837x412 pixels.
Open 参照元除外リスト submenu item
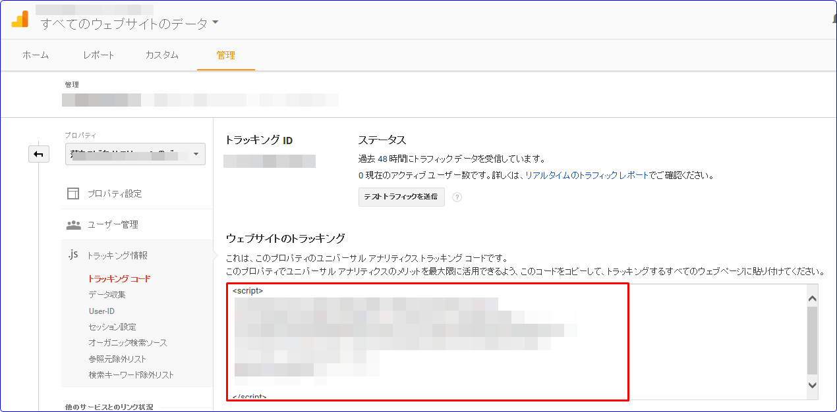point(117,359)
